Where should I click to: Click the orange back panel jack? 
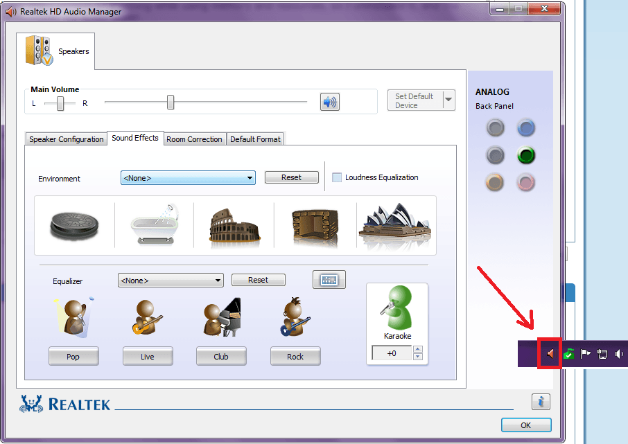click(x=495, y=183)
